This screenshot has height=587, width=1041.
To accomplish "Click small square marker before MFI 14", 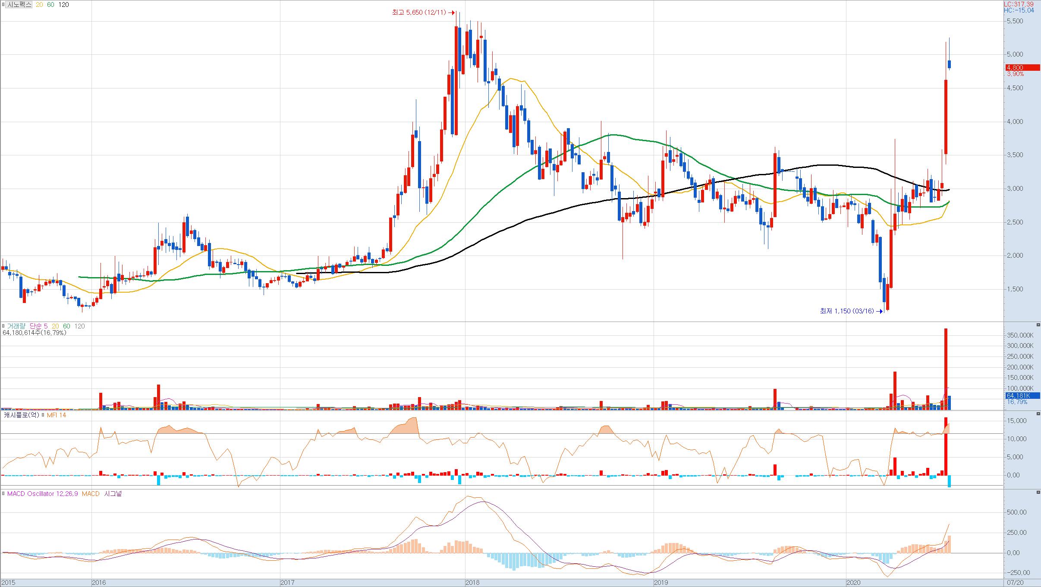I will click(42, 415).
